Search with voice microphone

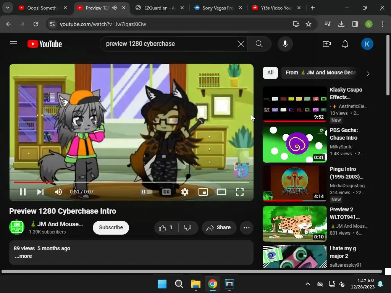click(x=285, y=44)
